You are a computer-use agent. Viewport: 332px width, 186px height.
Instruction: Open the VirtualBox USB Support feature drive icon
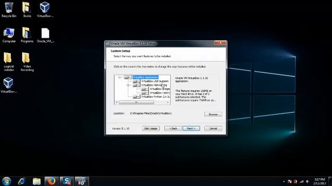pos(136,81)
